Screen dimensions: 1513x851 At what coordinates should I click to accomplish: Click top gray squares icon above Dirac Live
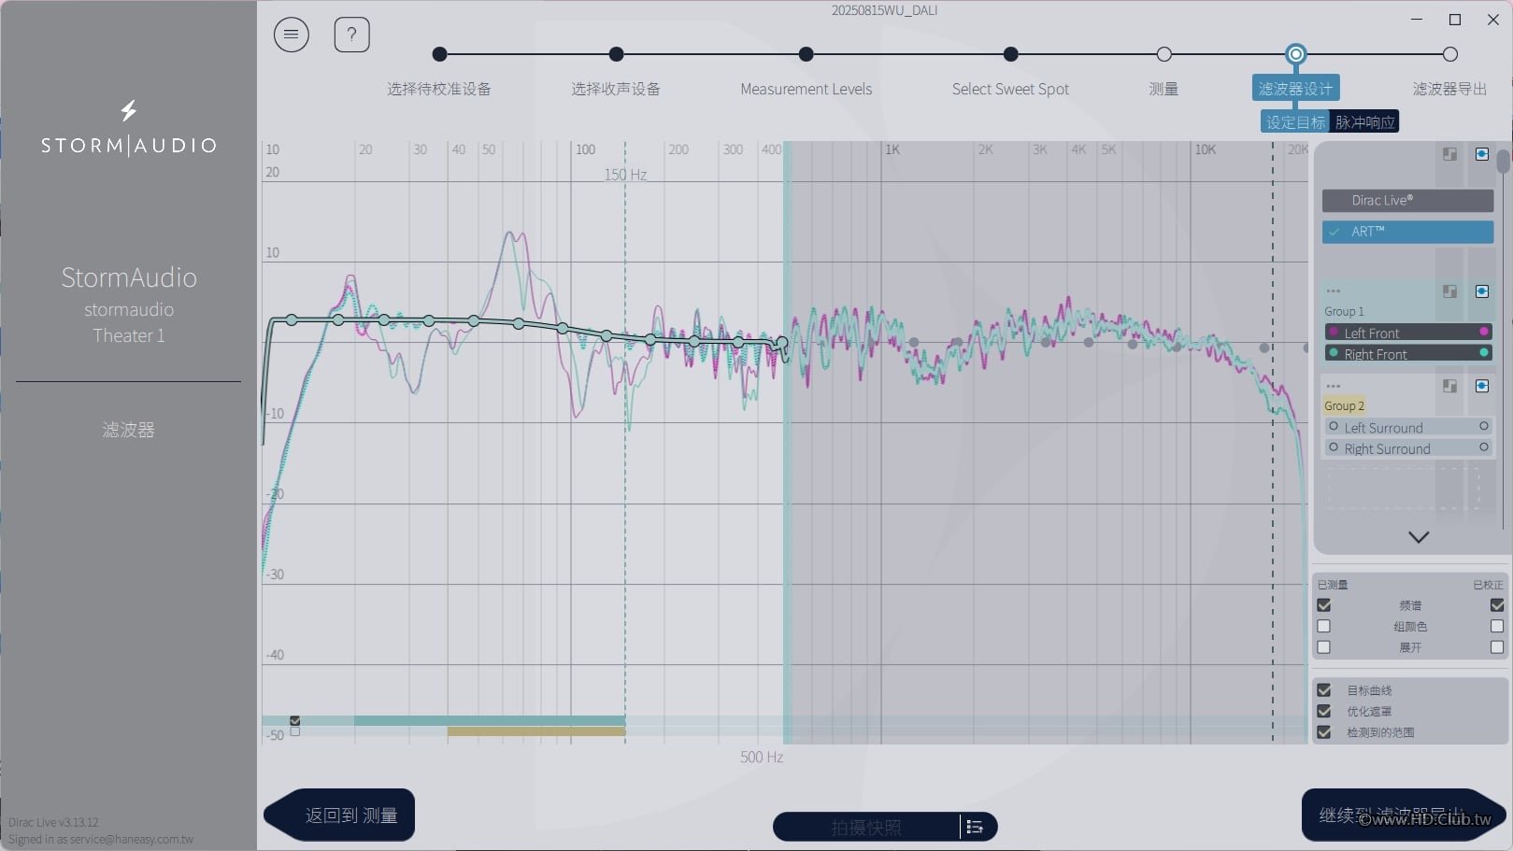[1449, 154]
